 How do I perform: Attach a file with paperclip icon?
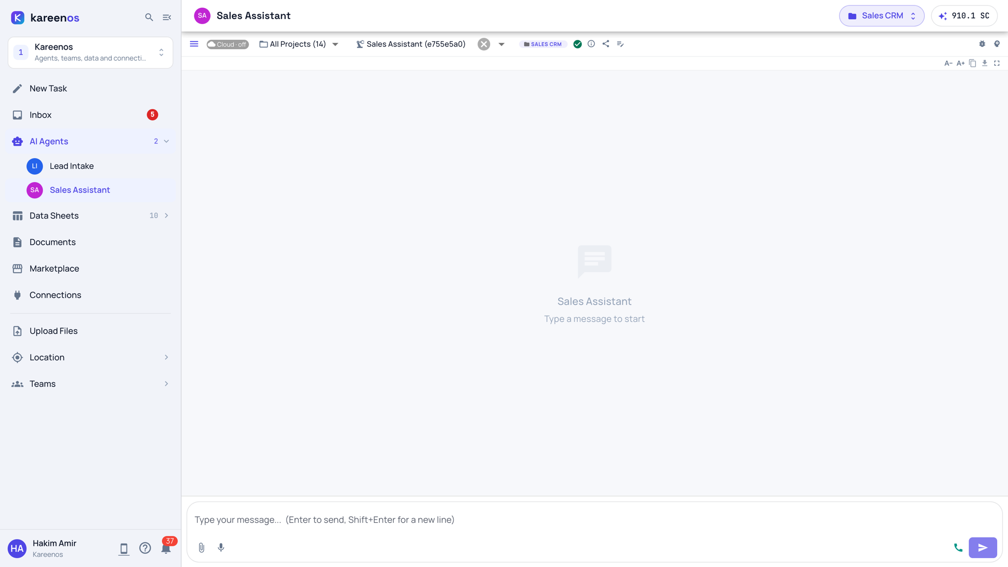(201, 547)
